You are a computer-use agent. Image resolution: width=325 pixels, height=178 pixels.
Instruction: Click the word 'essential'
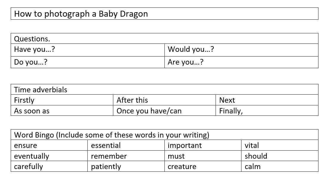click(x=106, y=146)
